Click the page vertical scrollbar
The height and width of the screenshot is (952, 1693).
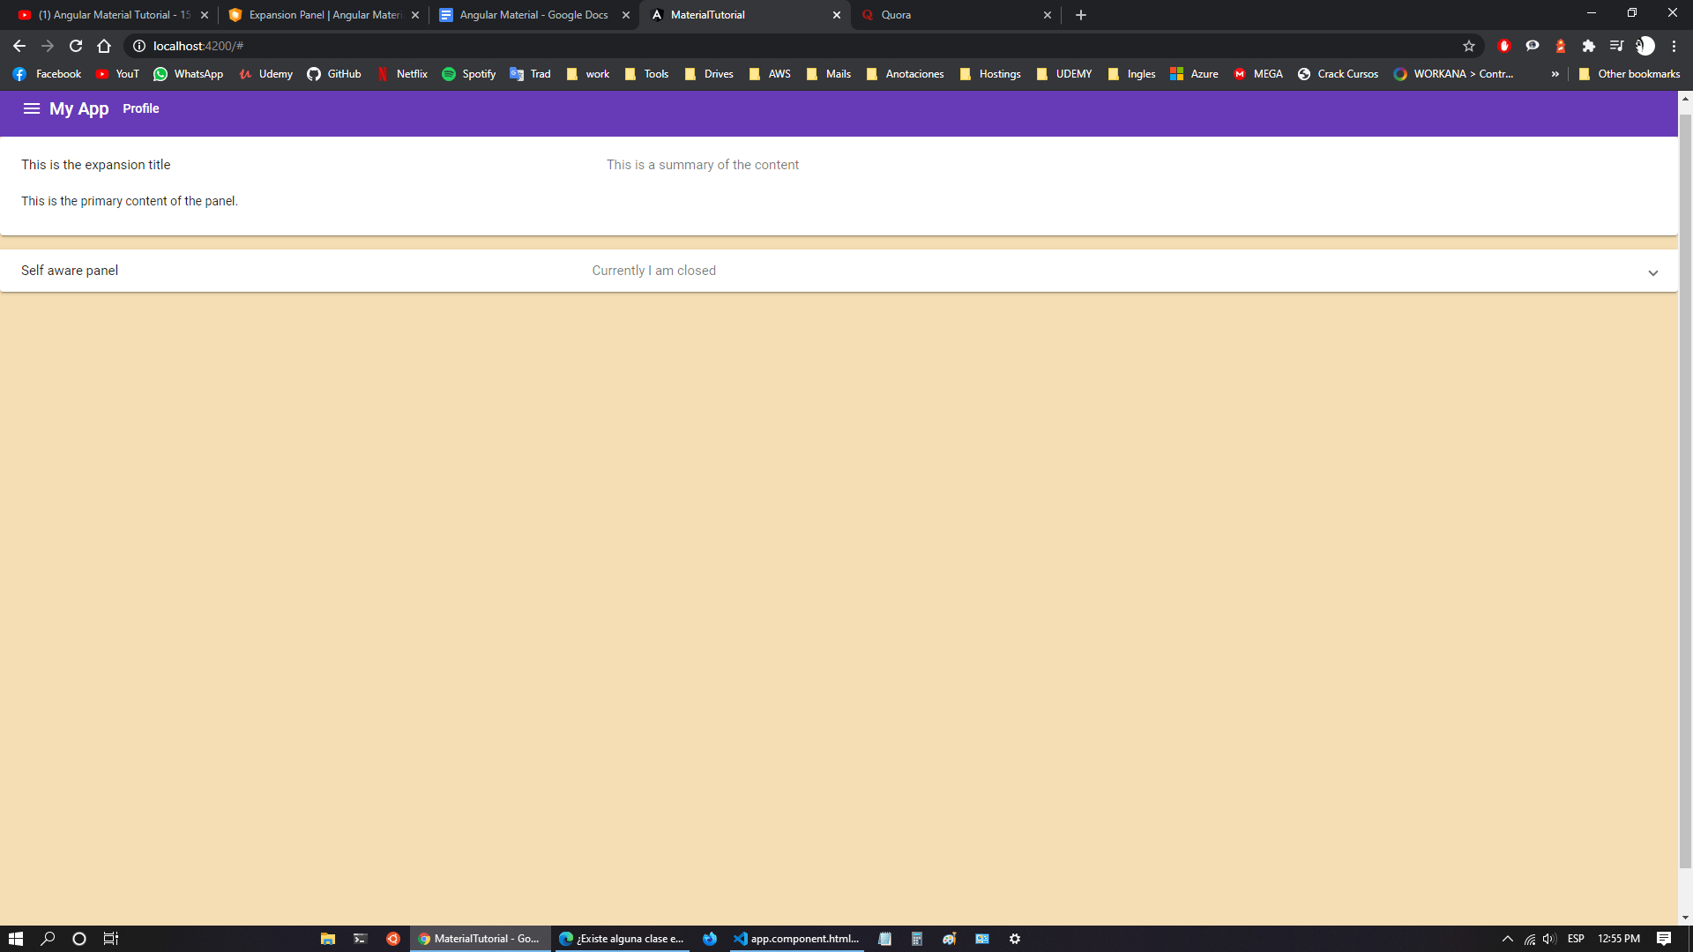click(1685, 485)
